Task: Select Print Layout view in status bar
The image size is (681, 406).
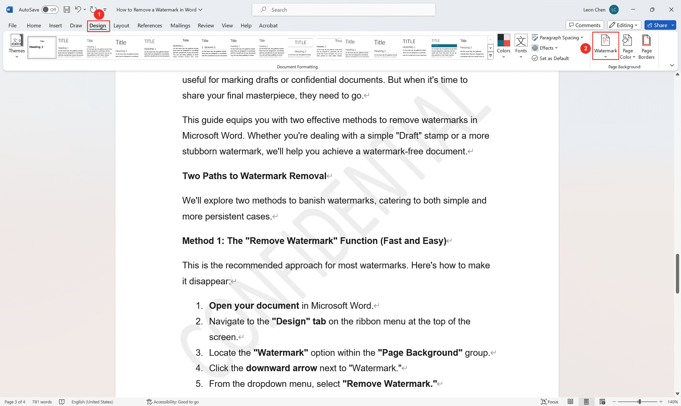Action: point(586,401)
